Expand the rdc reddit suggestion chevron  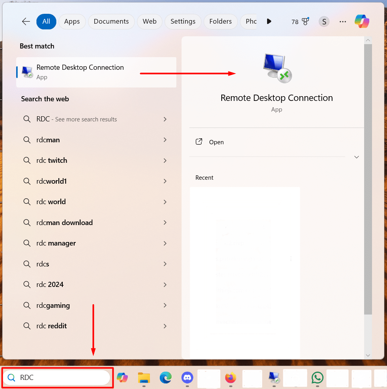165,326
